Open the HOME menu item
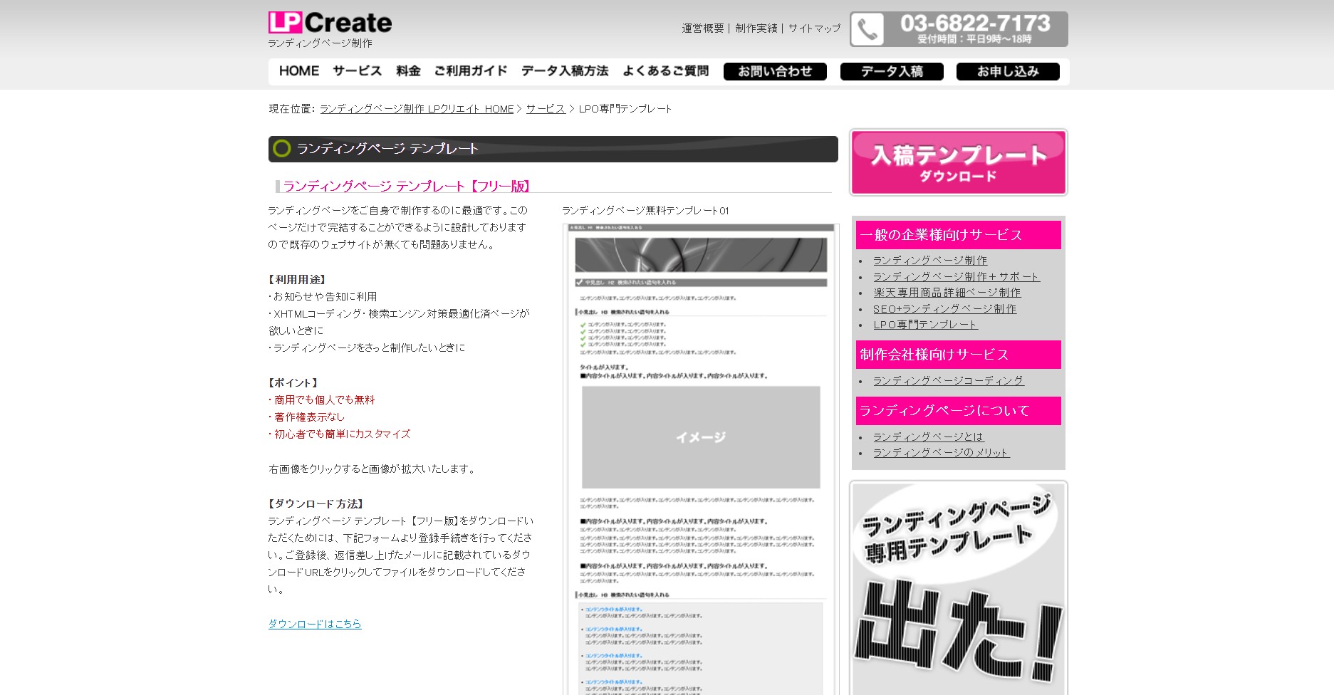 pyautogui.click(x=298, y=71)
